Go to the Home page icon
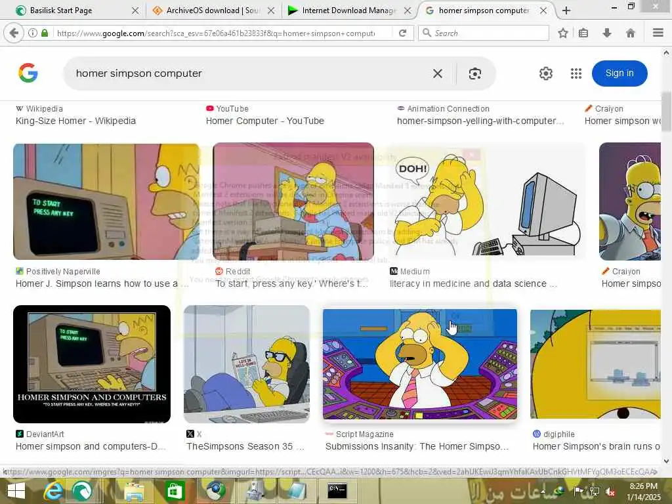The width and height of the screenshot is (672, 504). coord(631,33)
